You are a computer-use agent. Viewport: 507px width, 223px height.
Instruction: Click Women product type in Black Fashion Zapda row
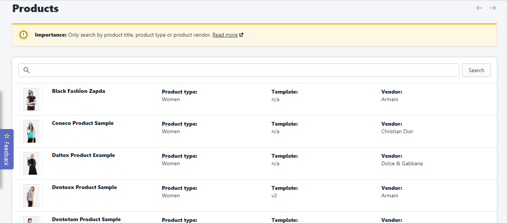(171, 99)
